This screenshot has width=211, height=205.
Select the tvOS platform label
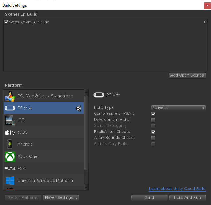[22, 132]
